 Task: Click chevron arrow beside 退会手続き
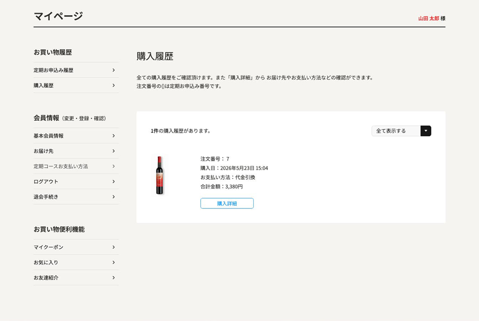click(x=113, y=197)
